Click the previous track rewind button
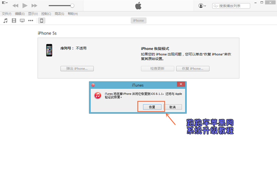 [15, 6]
